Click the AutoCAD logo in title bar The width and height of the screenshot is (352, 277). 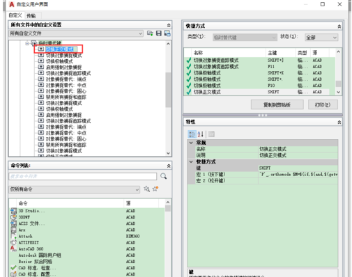tap(12, 4)
